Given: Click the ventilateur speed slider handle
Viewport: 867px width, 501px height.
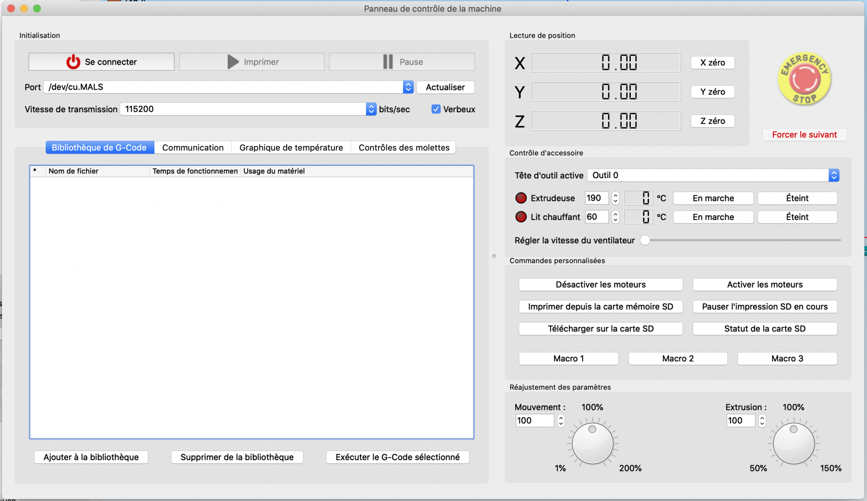Looking at the screenshot, I should [x=645, y=240].
